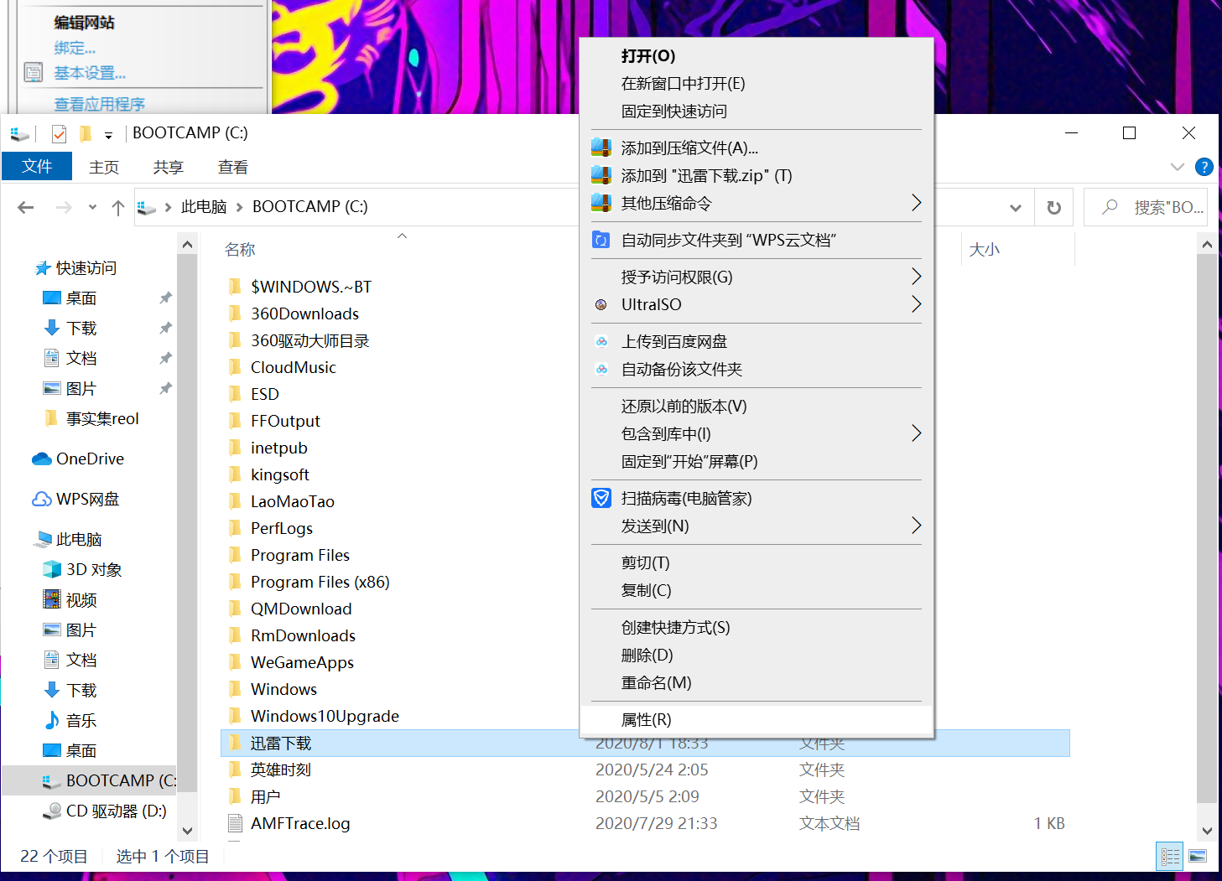Viewport: 1222px width, 881px height.
Task: Open the quick access toolbar customize dropdown
Action: coord(108,134)
